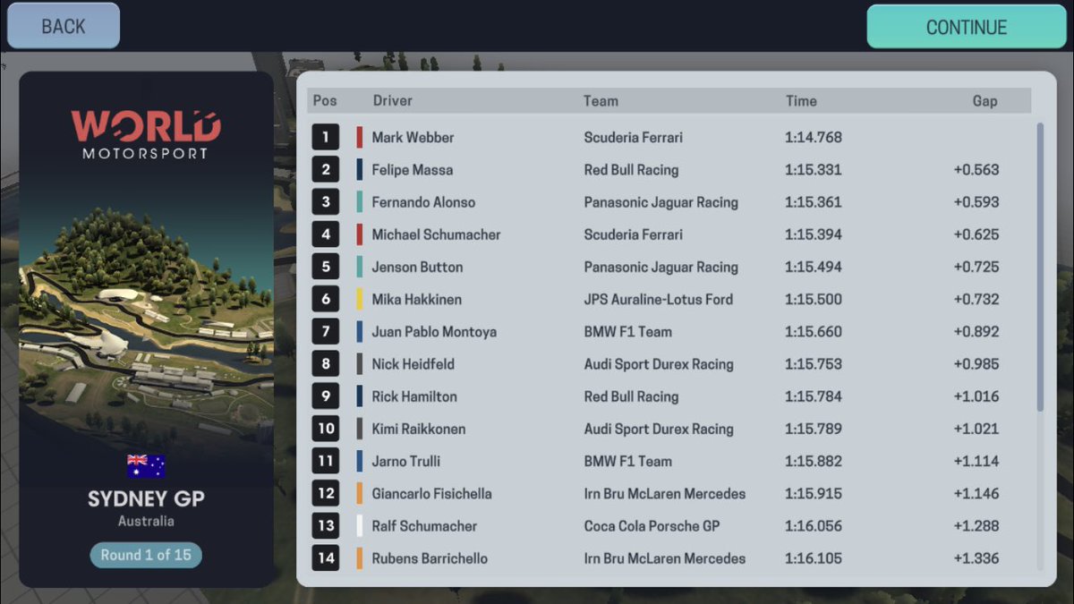Click lap time 1:16.105
This screenshot has width=1074, height=604.
pyautogui.click(x=814, y=558)
